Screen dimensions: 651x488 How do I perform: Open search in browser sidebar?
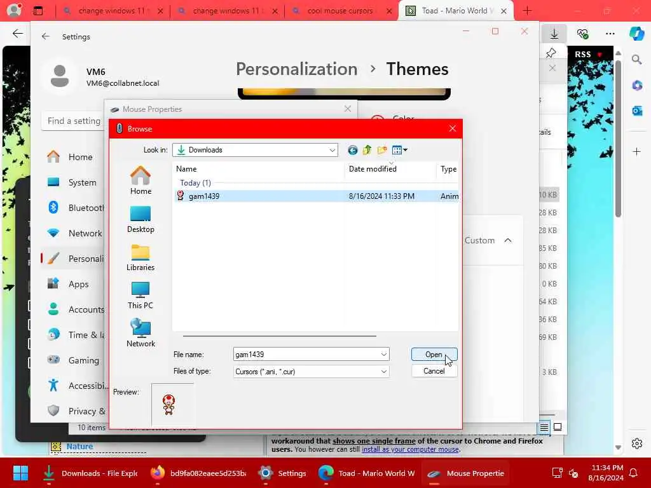637,60
